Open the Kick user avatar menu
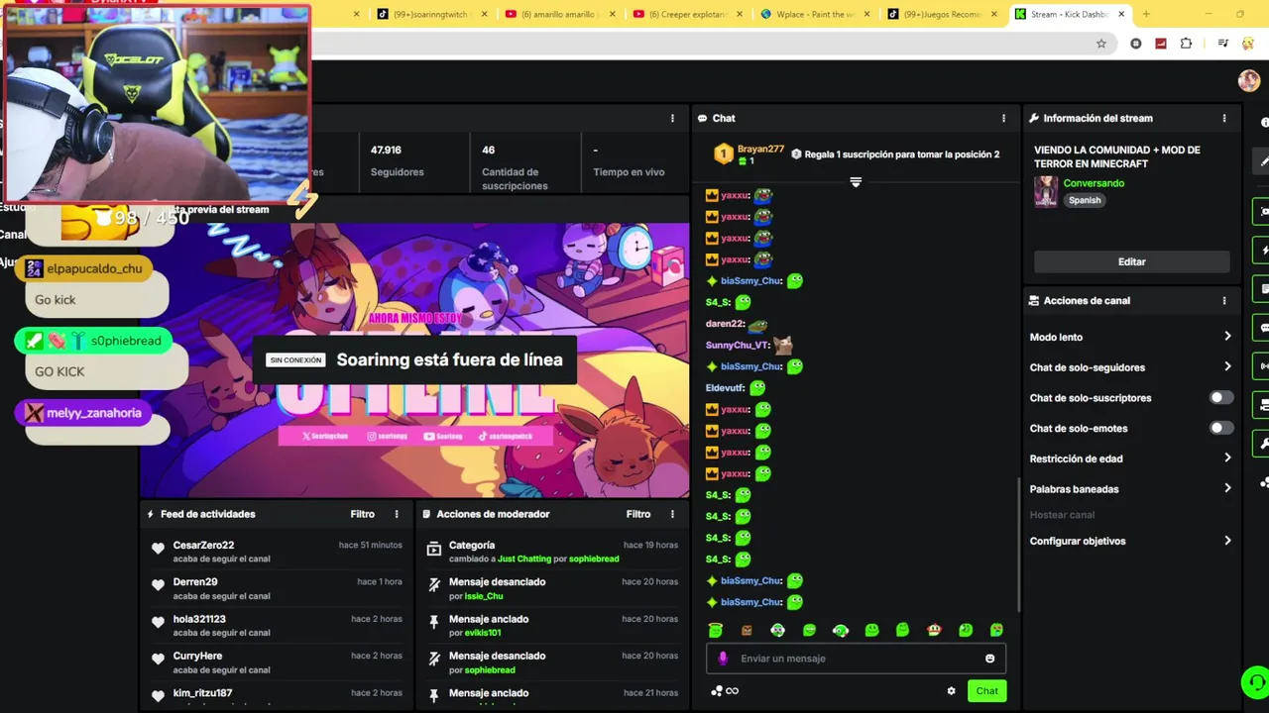The height and width of the screenshot is (713, 1269). (x=1248, y=81)
